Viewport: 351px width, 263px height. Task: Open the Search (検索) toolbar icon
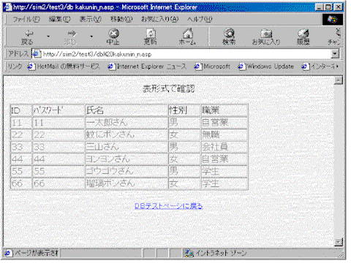(x=229, y=34)
